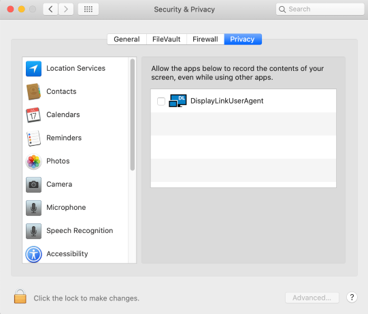Select the Accessibility icon

point(33,254)
